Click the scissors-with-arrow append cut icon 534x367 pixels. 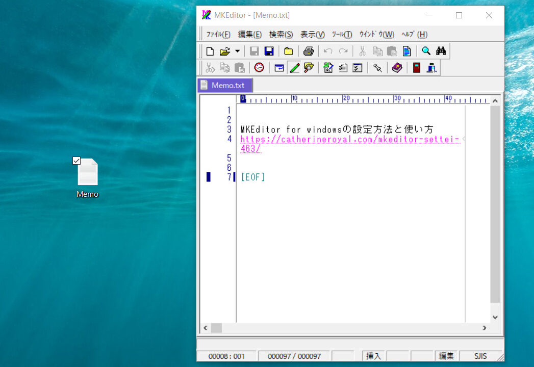[210, 68]
